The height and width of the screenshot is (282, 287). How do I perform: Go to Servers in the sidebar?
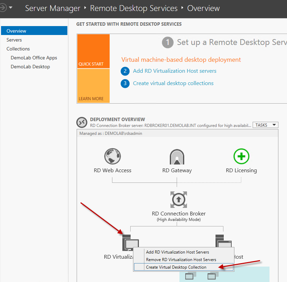point(14,40)
